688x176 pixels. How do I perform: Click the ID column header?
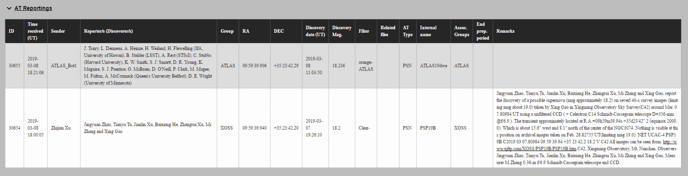tap(12, 31)
